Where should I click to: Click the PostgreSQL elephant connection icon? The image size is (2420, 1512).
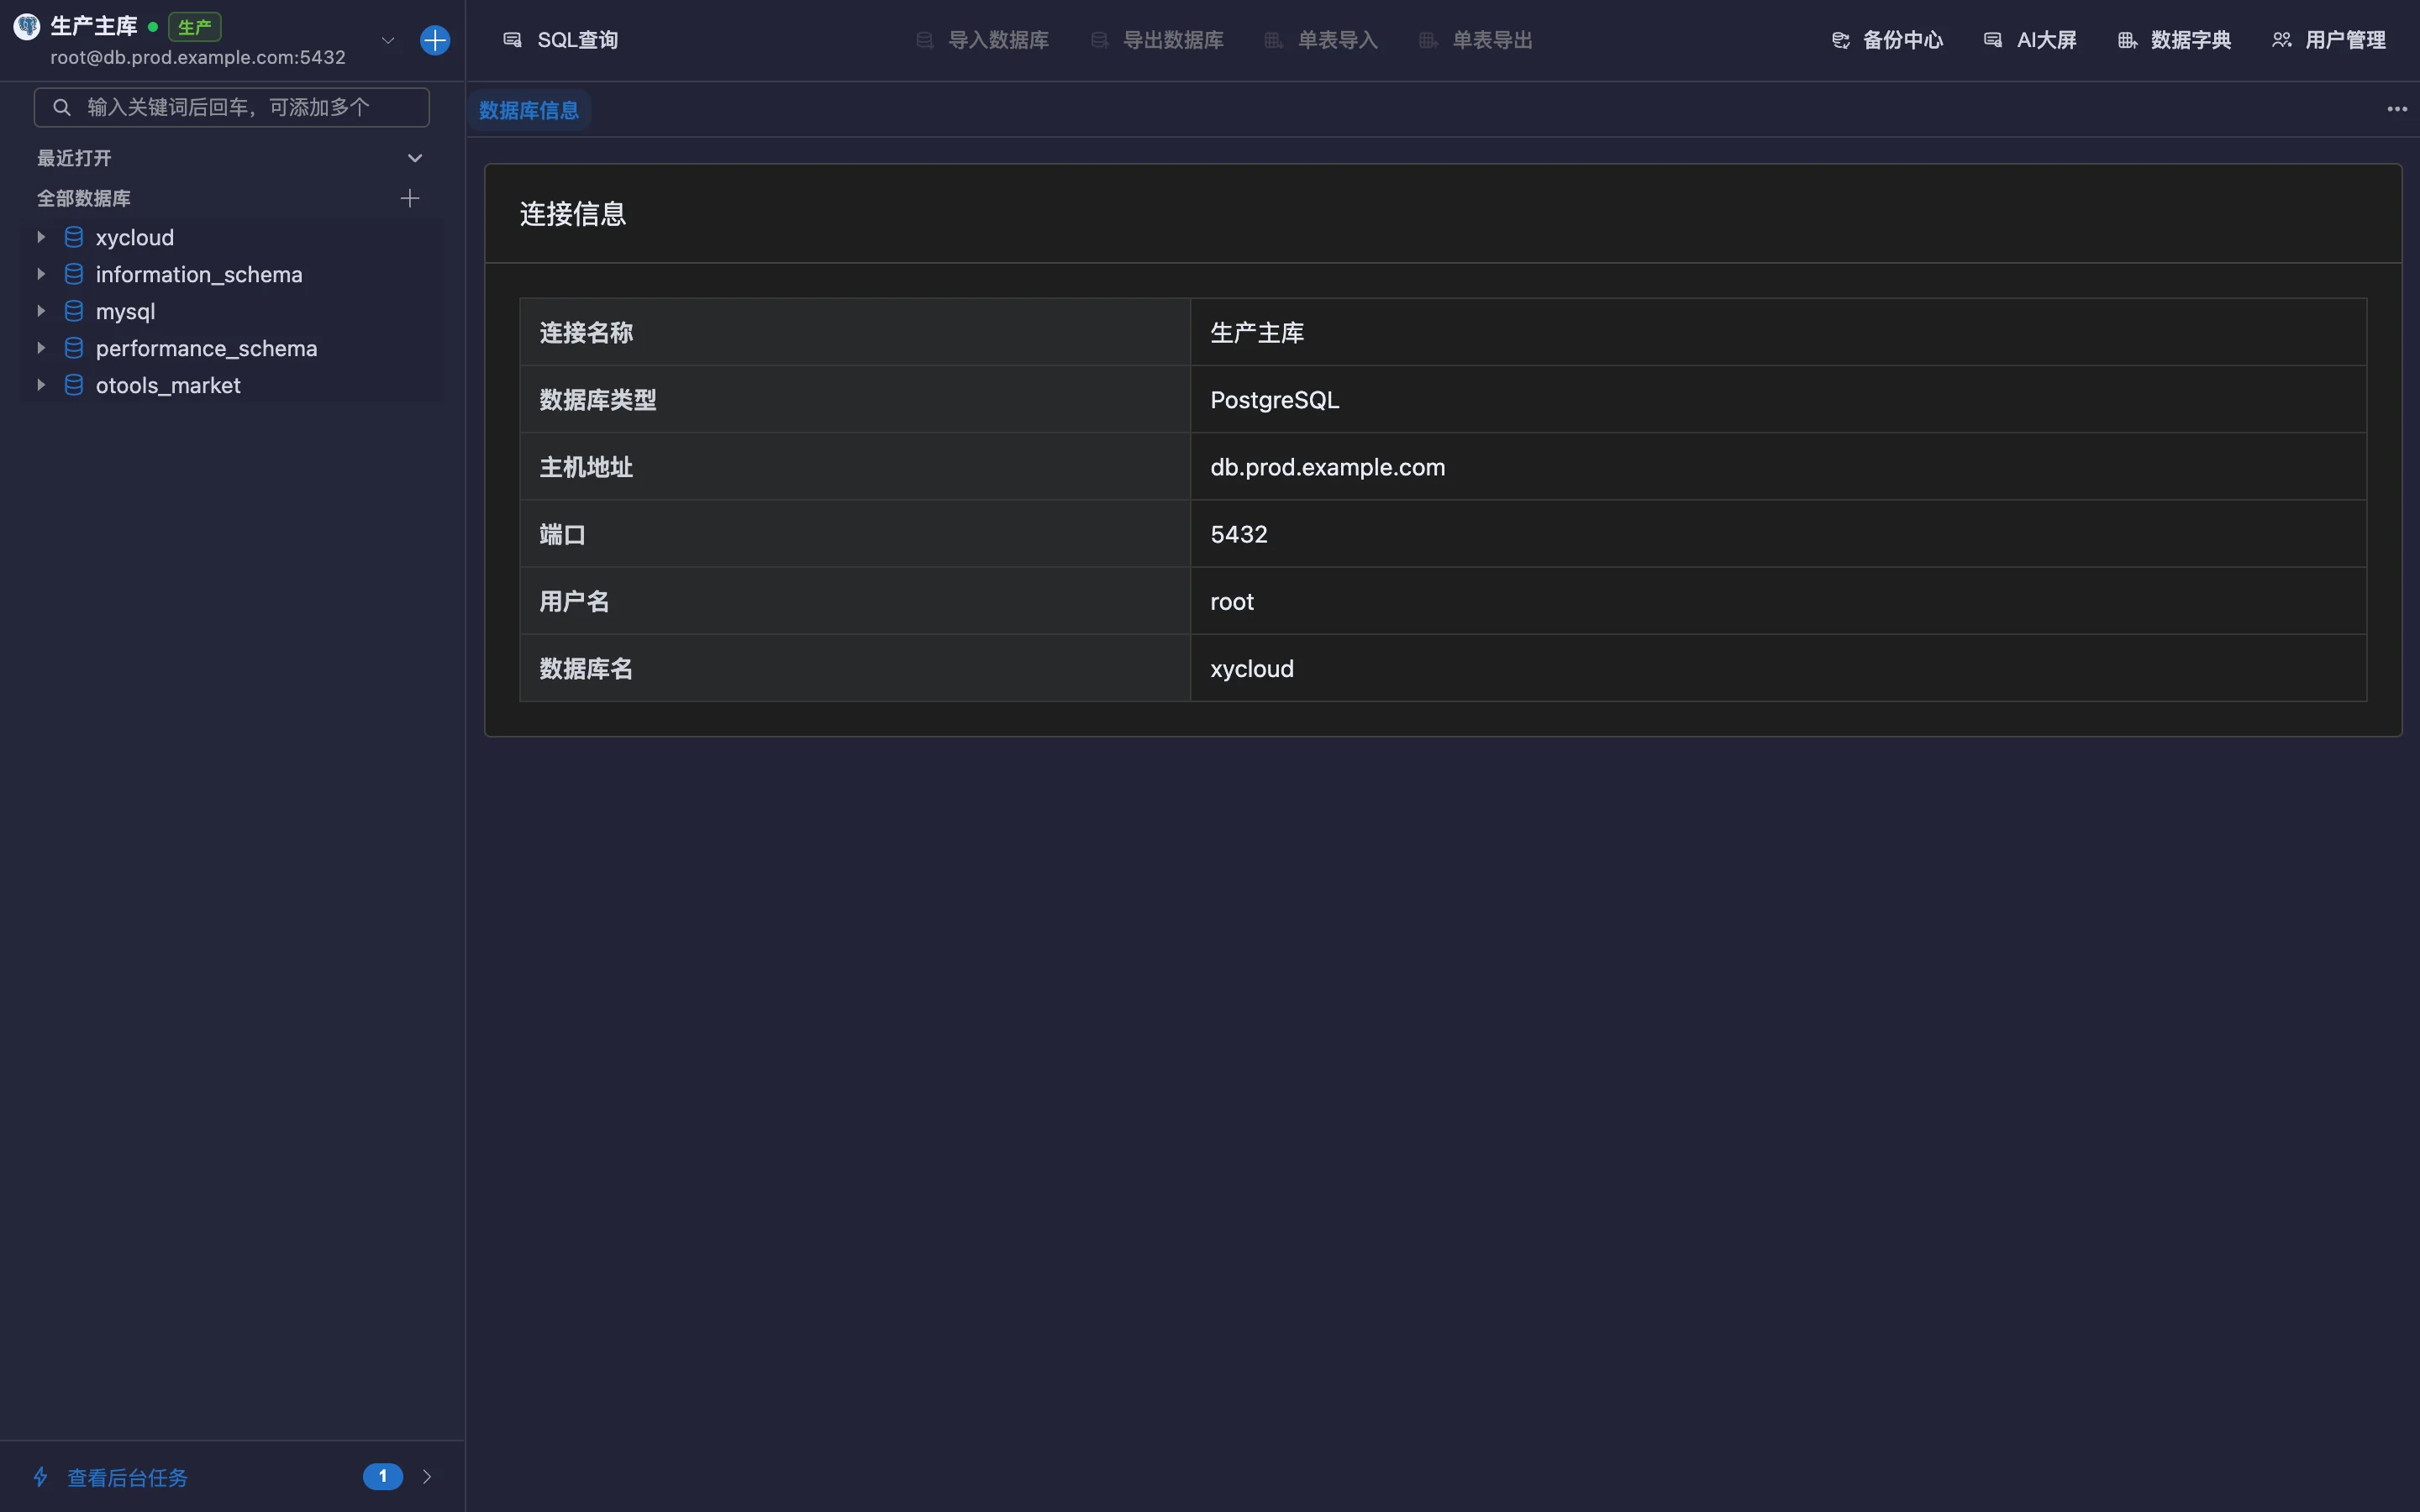point(27,26)
